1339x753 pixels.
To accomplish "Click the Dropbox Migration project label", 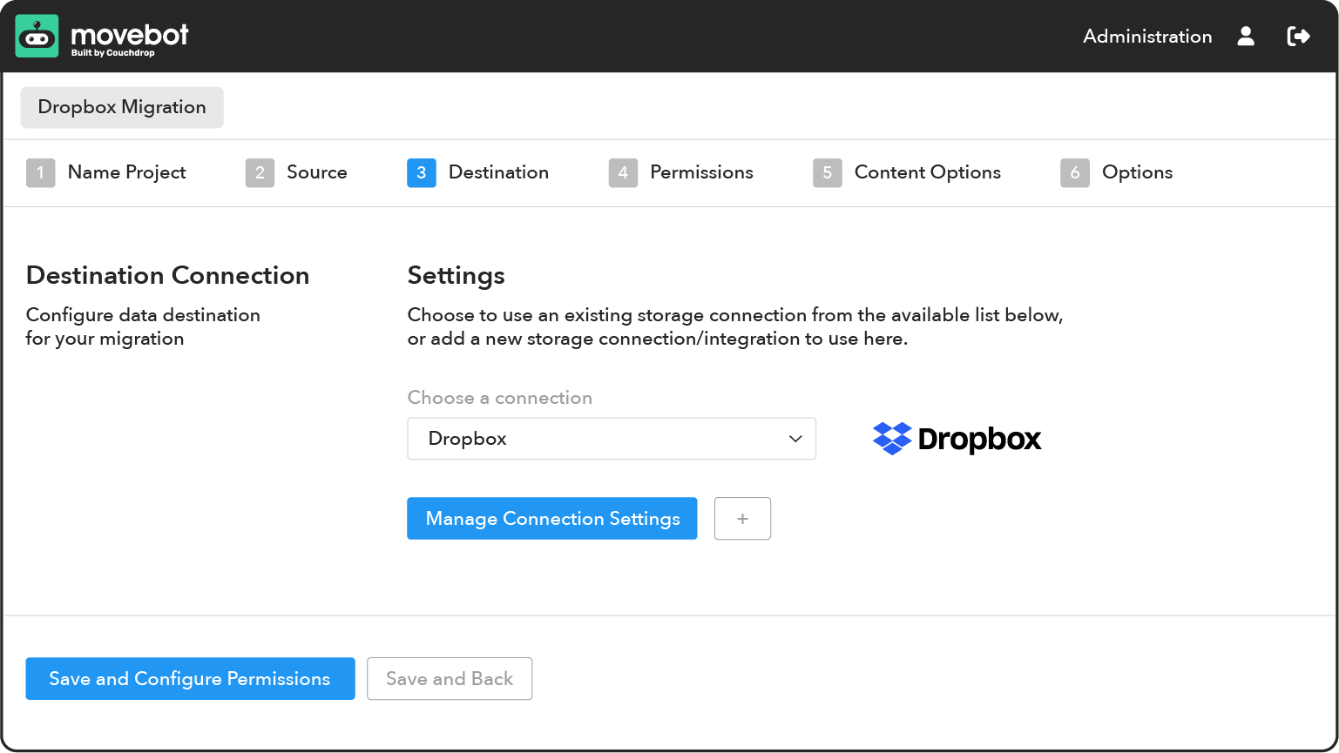I will click(122, 107).
